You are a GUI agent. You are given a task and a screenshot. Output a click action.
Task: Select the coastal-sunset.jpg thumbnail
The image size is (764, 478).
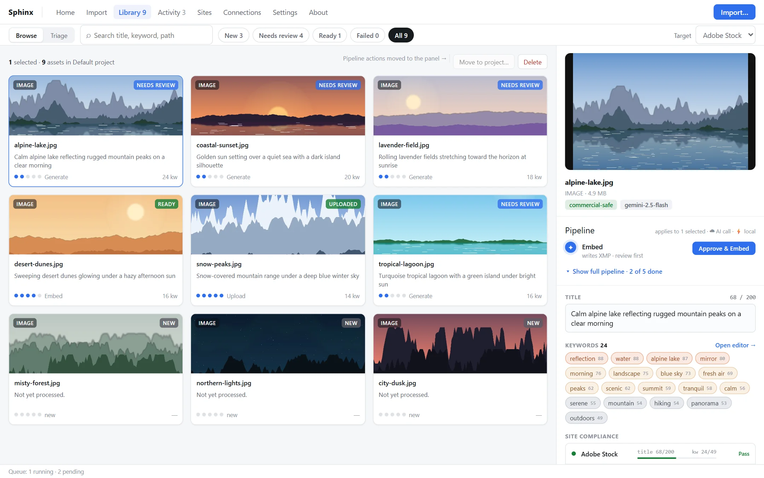278,106
